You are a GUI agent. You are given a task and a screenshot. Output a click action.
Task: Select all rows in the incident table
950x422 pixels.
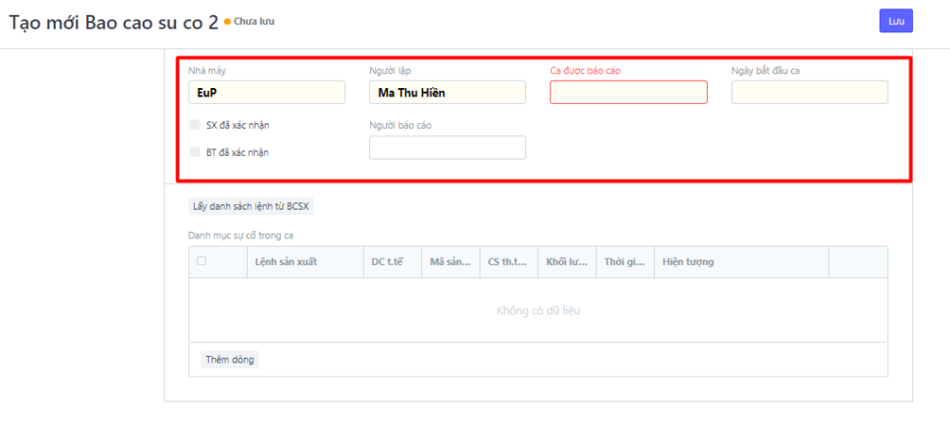201,262
